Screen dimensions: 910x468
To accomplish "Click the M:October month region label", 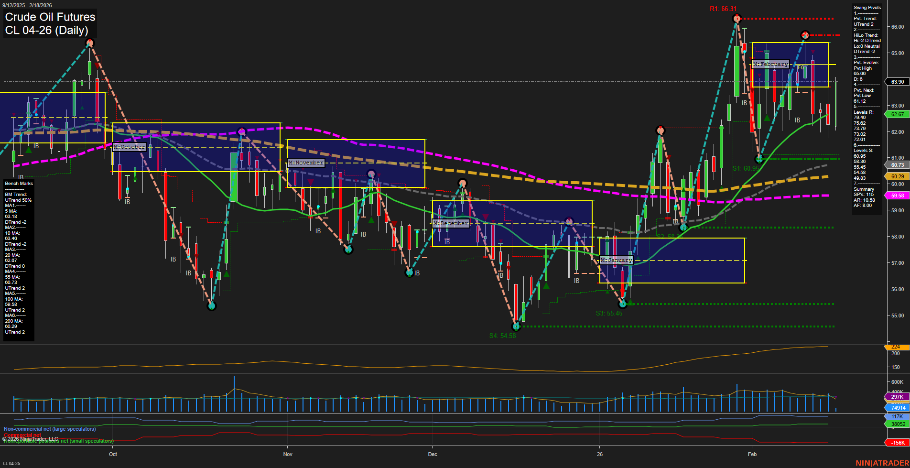I will [129, 147].
